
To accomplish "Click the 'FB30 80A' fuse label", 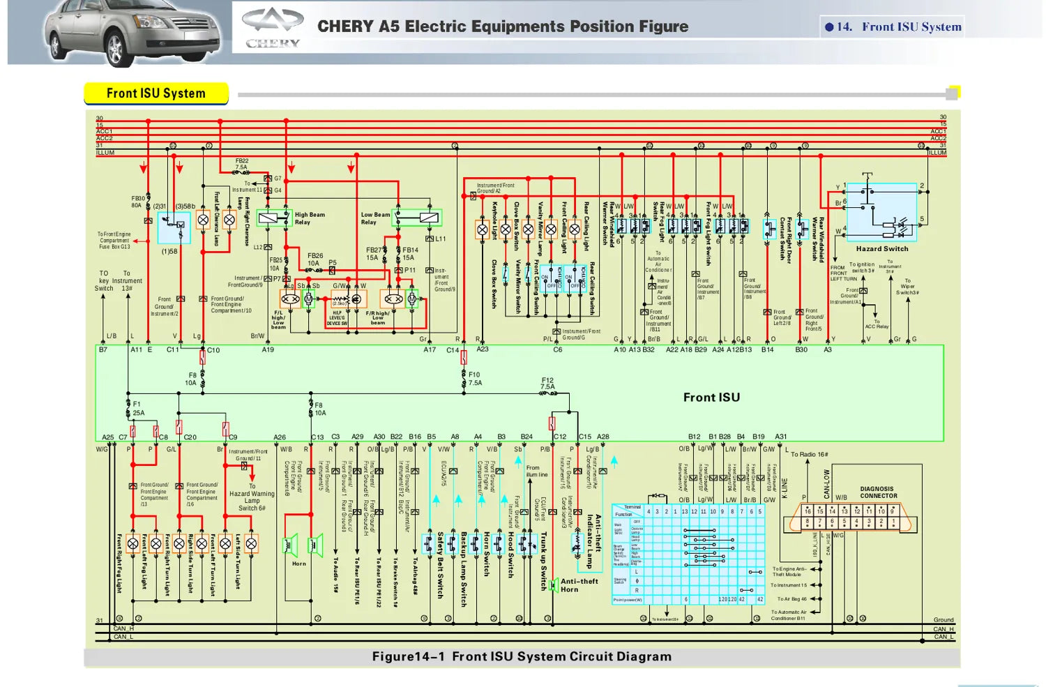I will click(138, 202).
